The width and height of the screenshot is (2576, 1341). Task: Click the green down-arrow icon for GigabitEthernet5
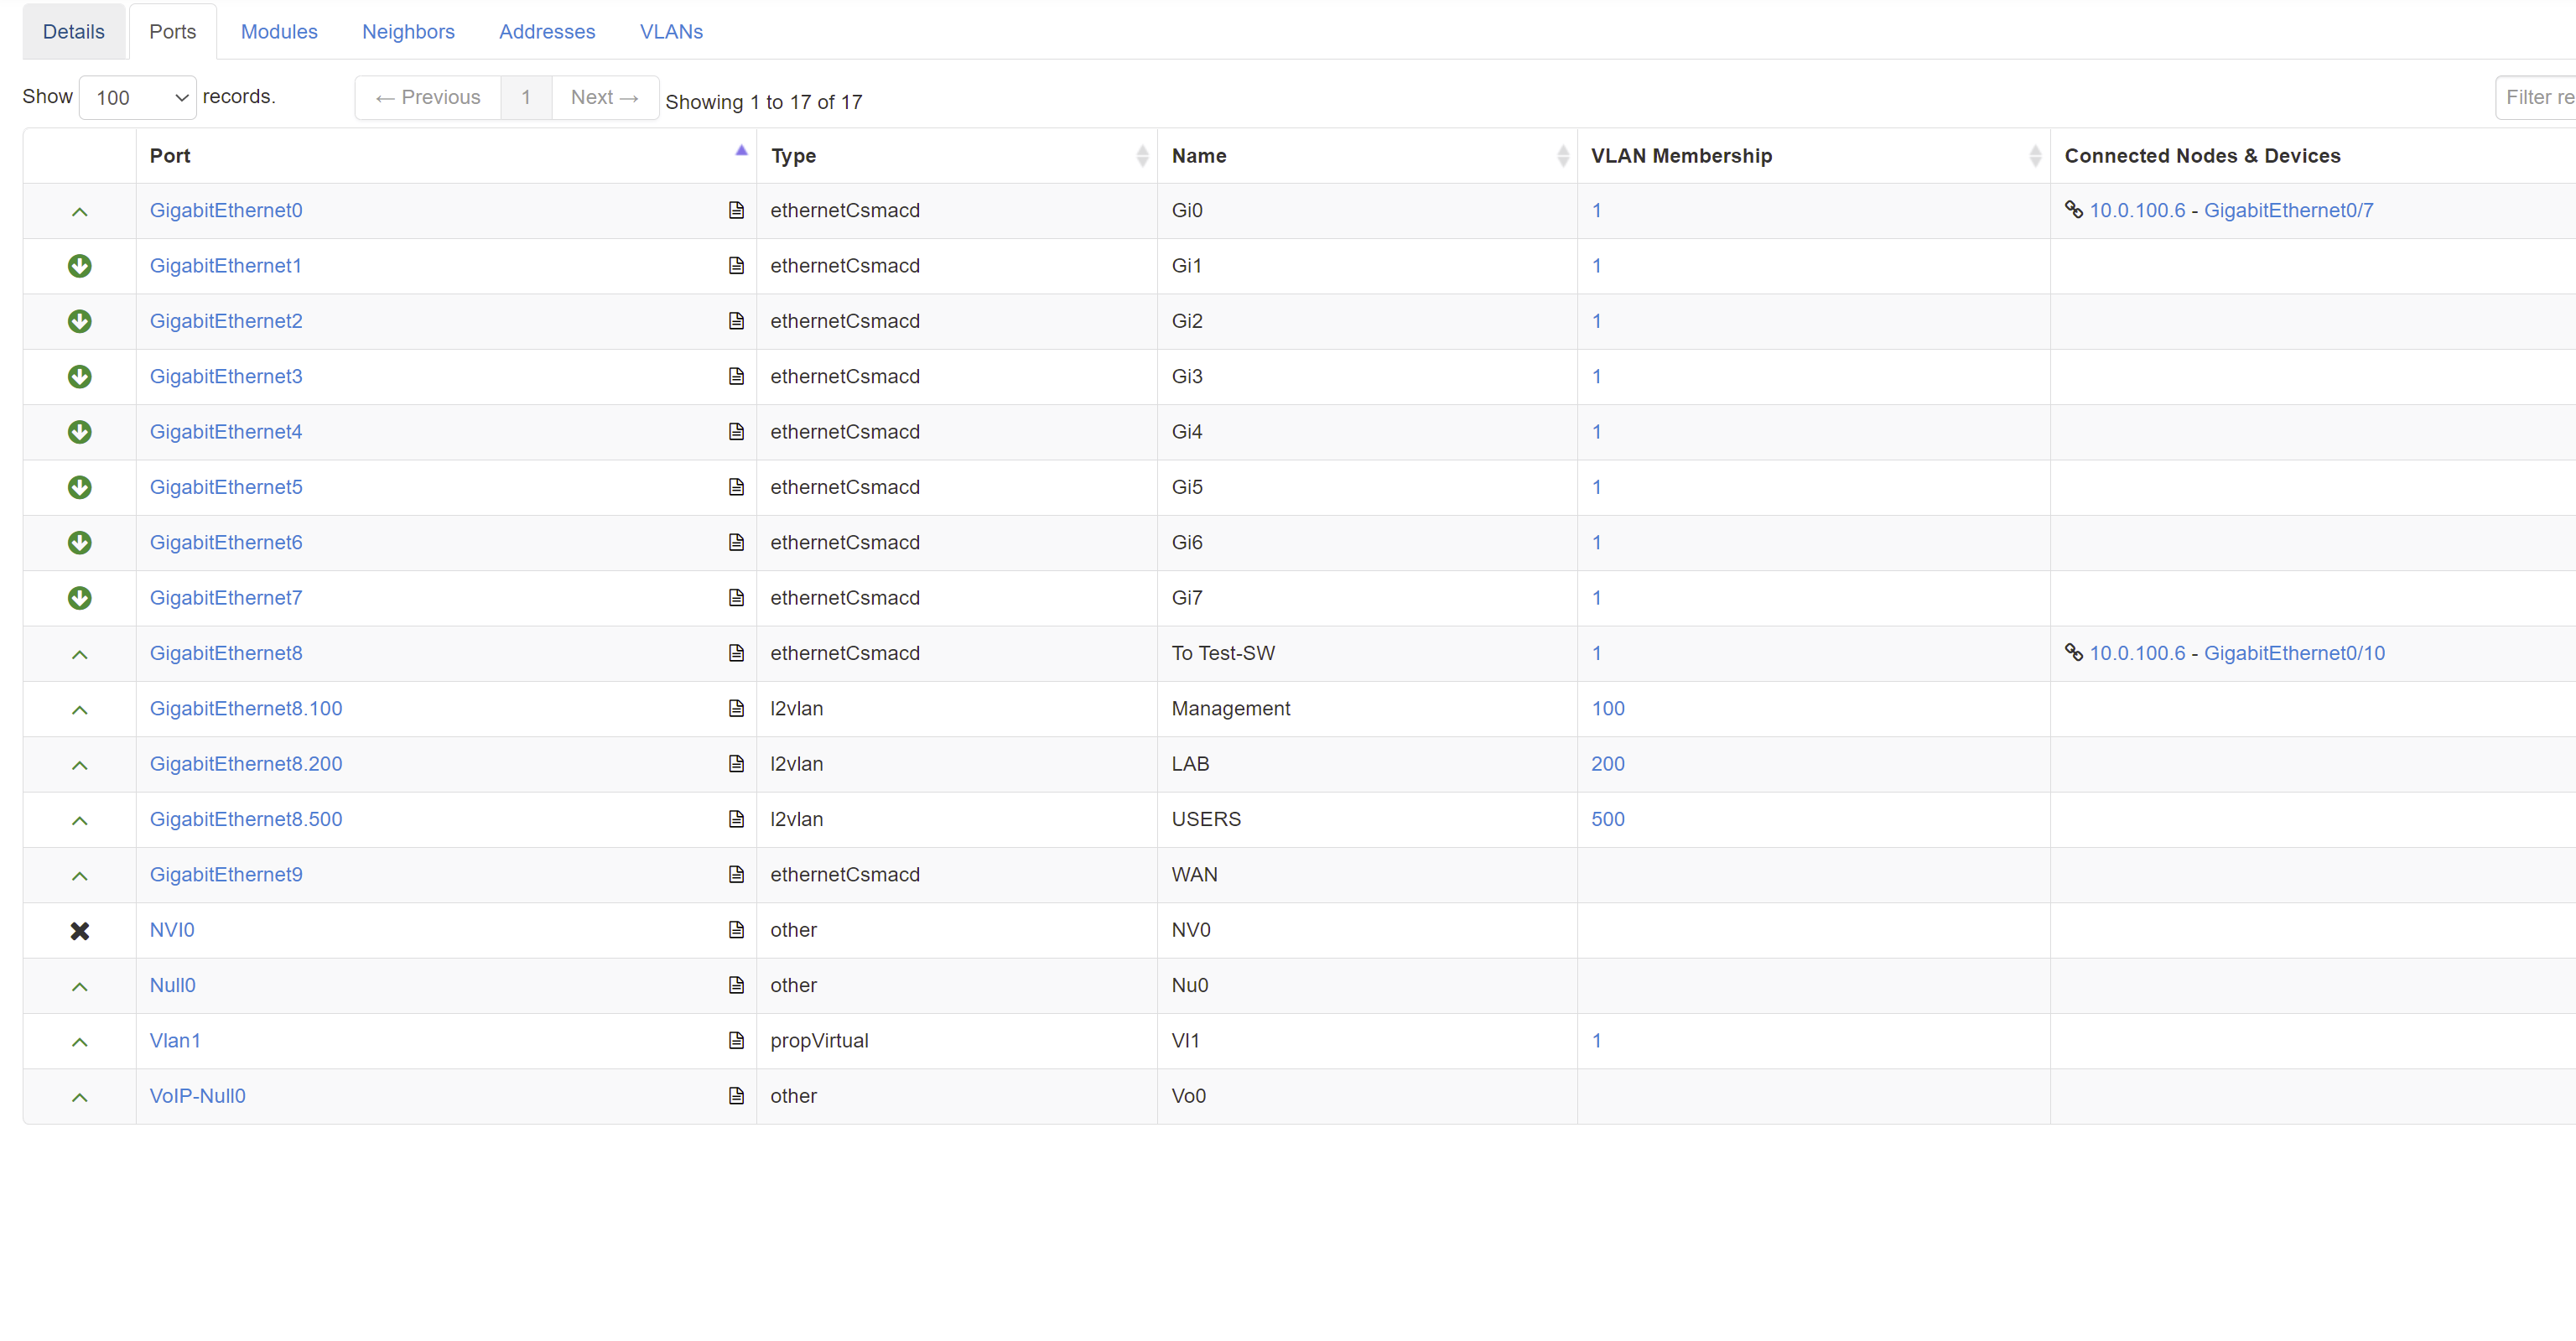coord(80,488)
